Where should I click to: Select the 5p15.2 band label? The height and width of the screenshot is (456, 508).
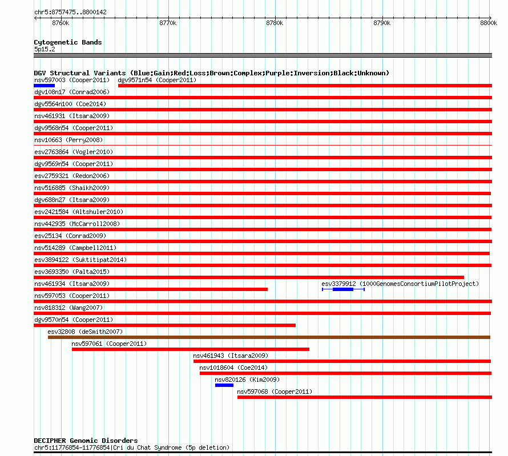[45, 49]
